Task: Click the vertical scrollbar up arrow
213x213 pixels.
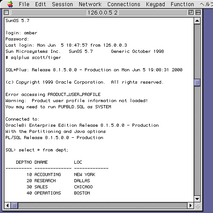Action: pyautogui.click(x=197, y=21)
